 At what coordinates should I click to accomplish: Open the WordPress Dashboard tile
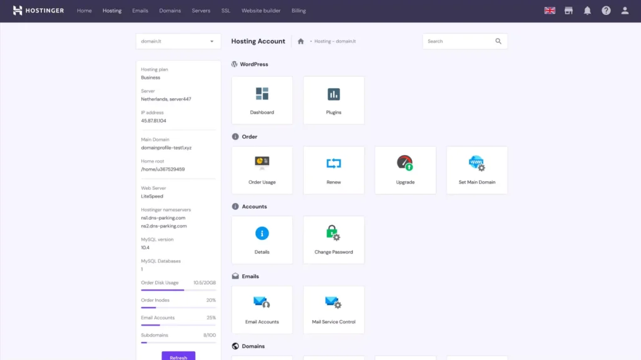[262, 100]
